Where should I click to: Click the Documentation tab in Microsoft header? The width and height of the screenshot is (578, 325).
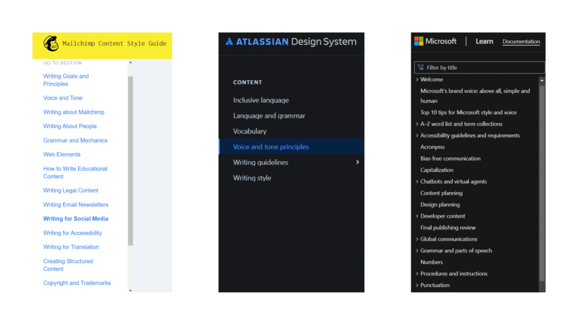(x=521, y=41)
